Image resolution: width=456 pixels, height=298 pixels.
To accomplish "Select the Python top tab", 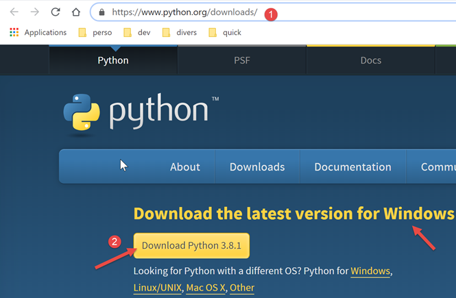I will click(113, 60).
